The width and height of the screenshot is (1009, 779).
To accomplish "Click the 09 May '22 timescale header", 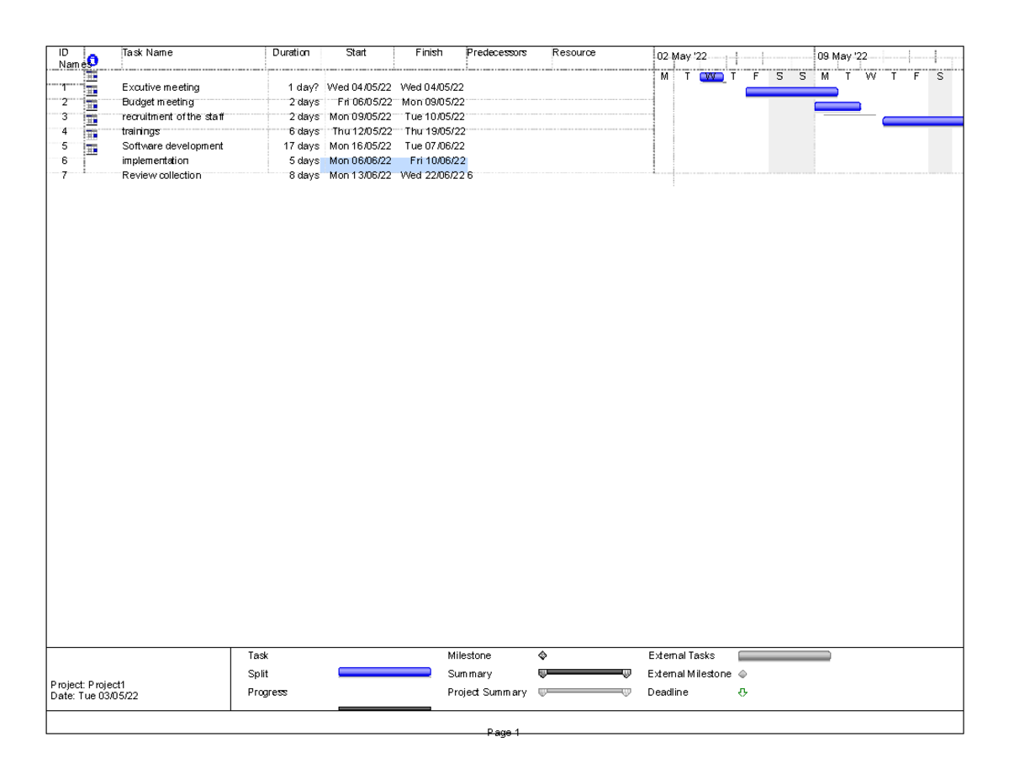I will 842,57.
